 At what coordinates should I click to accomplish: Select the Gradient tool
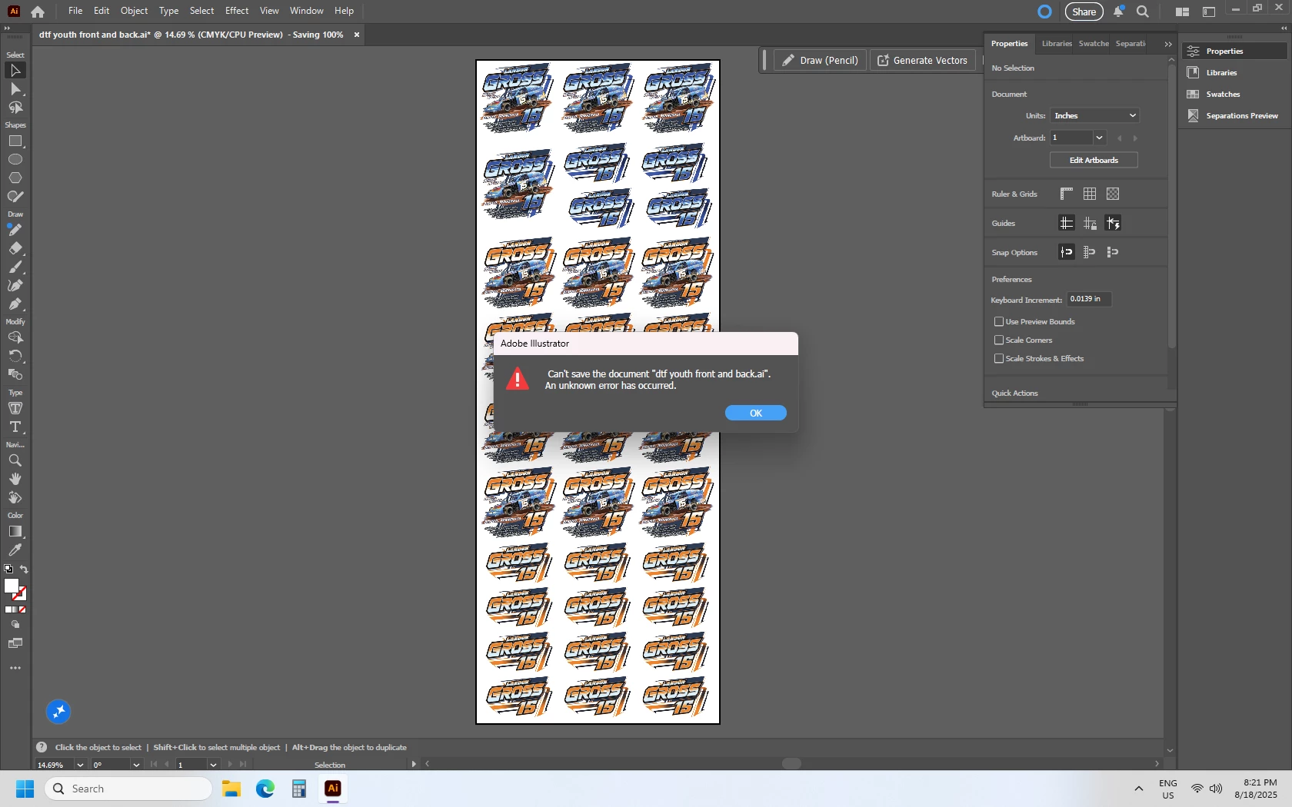[15, 532]
